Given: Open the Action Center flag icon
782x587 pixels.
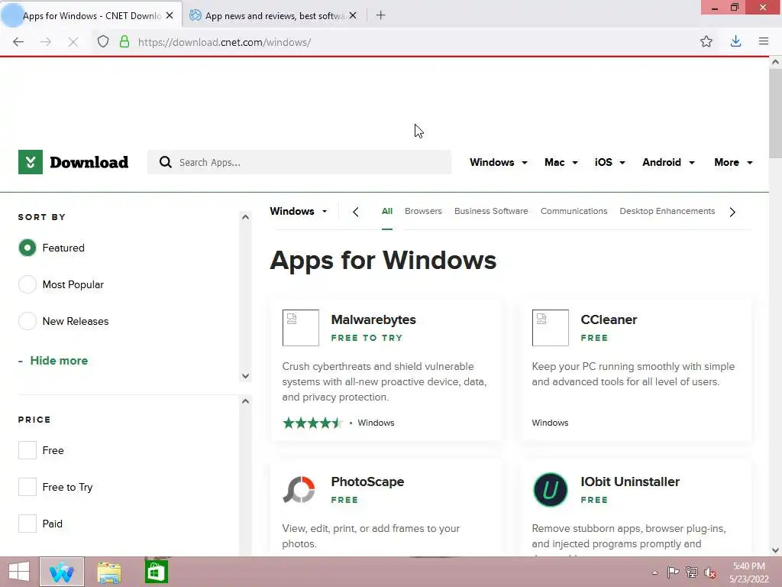Looking at the screenshot, I should tap(673, 572).
